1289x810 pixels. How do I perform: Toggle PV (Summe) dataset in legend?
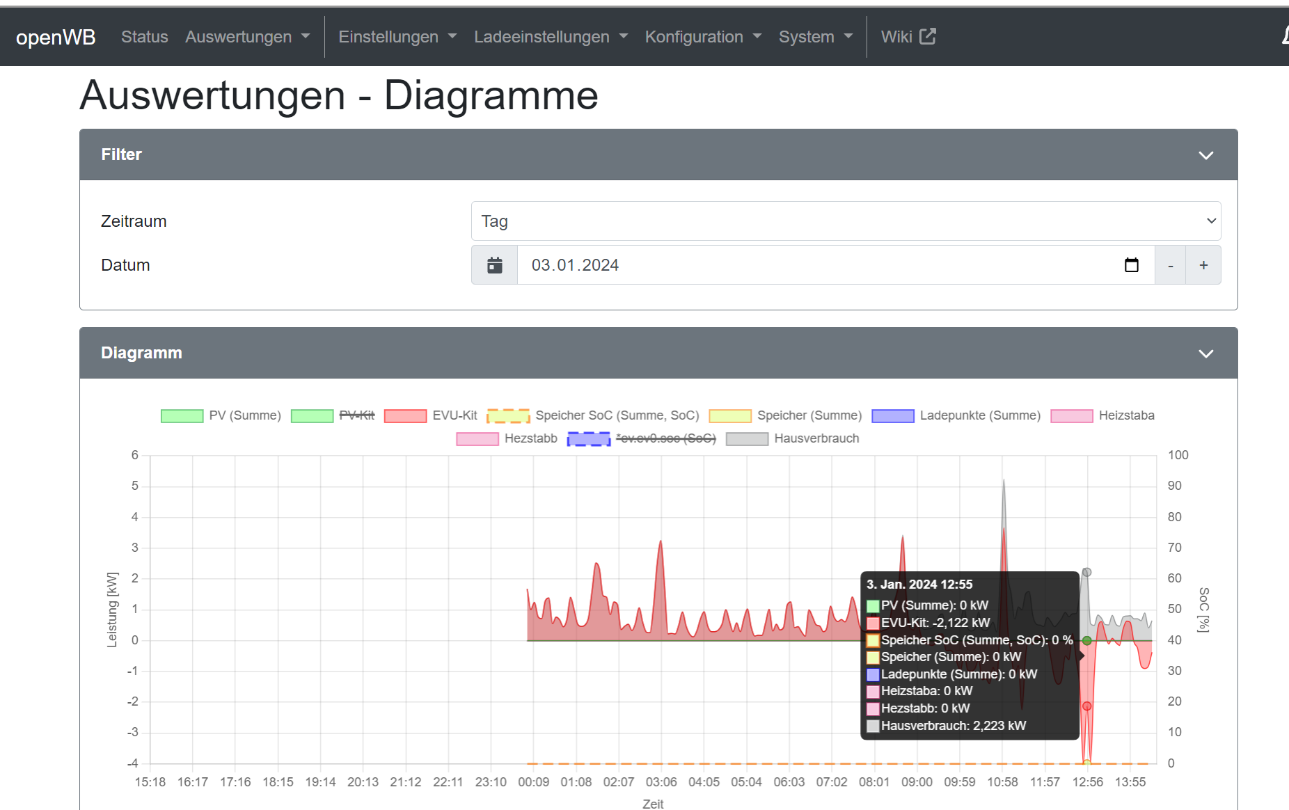(221, 415)
